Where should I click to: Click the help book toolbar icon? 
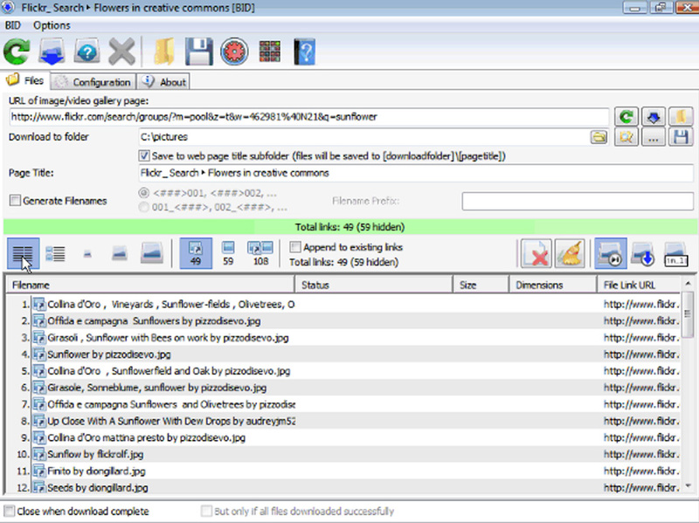pos(305,52)
